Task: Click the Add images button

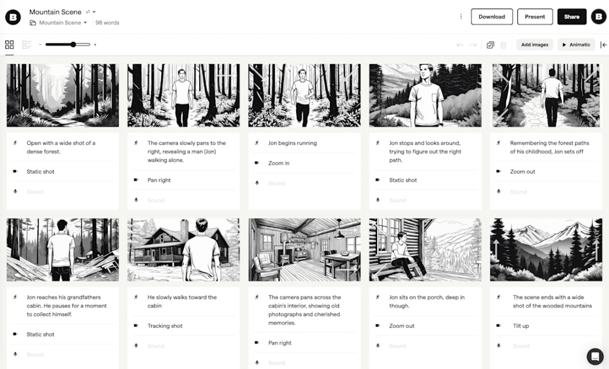Action: click(x=535, y=45)
